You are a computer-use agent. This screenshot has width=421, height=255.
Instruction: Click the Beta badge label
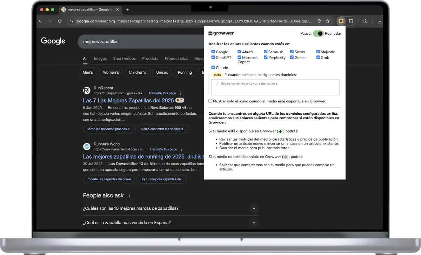pyautogui.click(x=218, y=75)
